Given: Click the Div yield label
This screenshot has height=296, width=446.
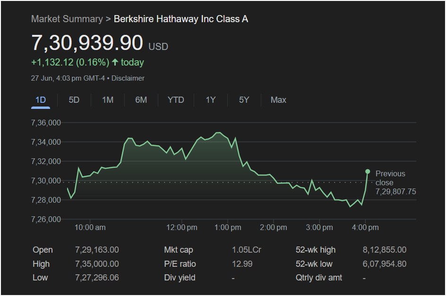Looking at the screenshot, I should (180, 278).
